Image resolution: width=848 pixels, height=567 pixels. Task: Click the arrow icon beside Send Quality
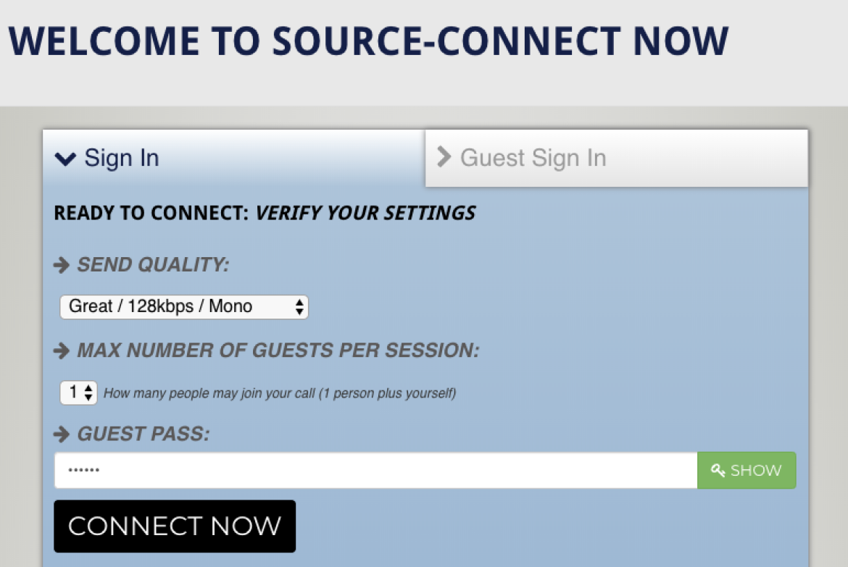[x=62, y=265]
